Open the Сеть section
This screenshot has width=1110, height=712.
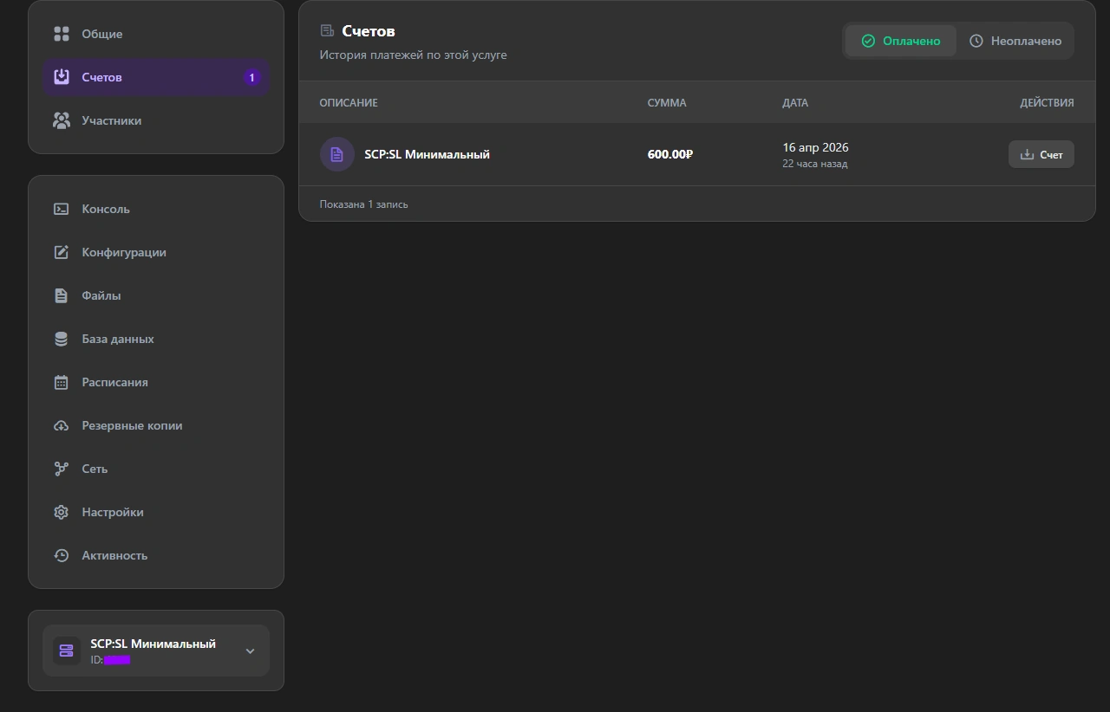156,469
